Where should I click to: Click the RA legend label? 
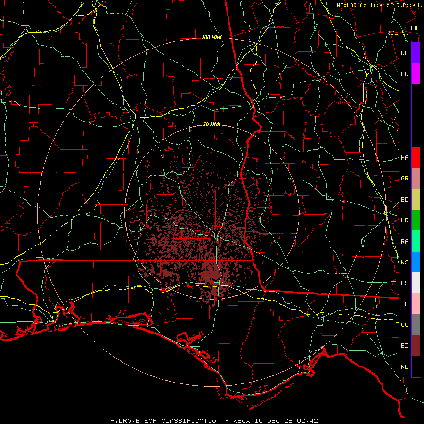pos(404,242)
